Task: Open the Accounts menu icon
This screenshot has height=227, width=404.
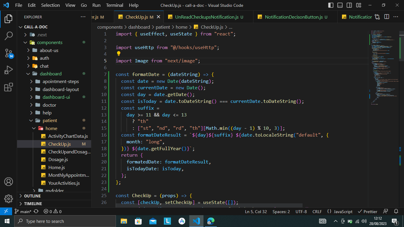Action: (8, 182)
